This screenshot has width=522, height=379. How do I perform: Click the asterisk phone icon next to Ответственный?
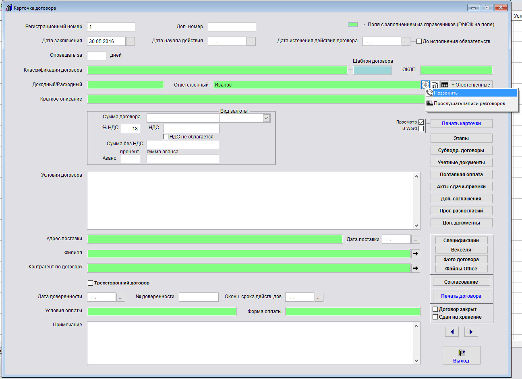(x=425, y=85)
